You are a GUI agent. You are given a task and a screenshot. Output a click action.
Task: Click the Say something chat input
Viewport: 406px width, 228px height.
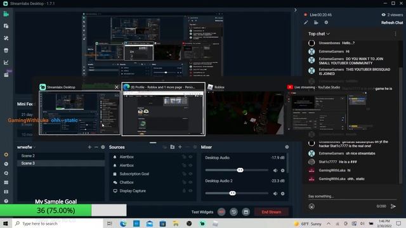pyautogui.click(x=352, y=196)
